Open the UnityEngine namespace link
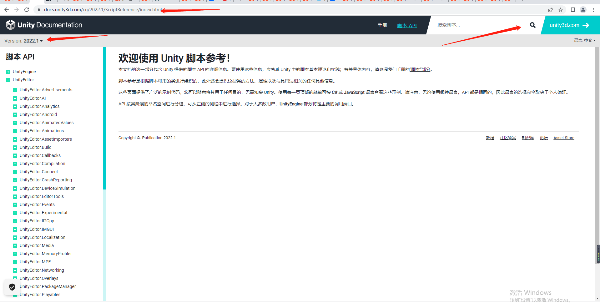Image resolution: width=600 pixels, height=303 pixels. pos(24,72)
